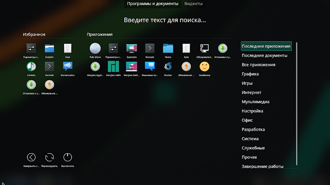The height and width of the screenshot is (185, 330).
Task: Click the Перезагрузить restart button
Action: (49, 157)
